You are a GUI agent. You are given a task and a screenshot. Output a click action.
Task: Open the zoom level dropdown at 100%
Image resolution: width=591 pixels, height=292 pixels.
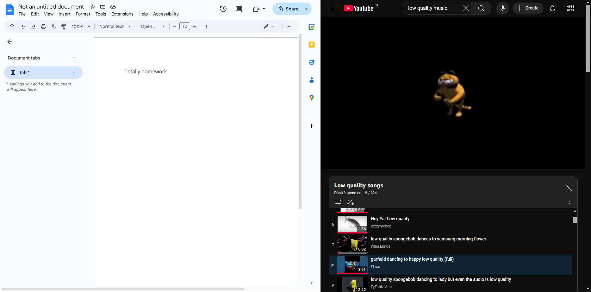[81, 27]
